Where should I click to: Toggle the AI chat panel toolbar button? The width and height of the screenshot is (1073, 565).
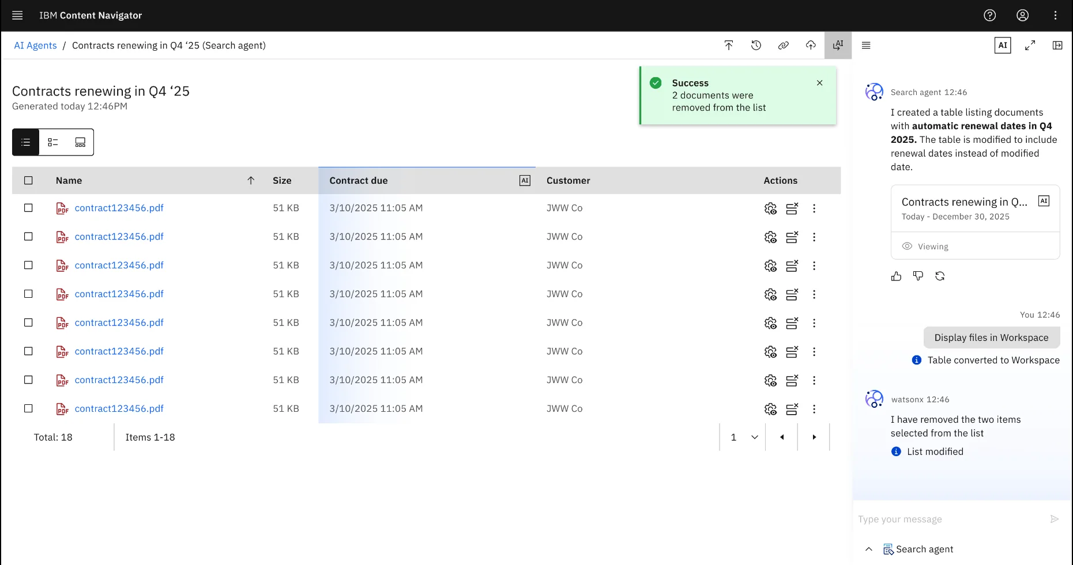point(838,45)
